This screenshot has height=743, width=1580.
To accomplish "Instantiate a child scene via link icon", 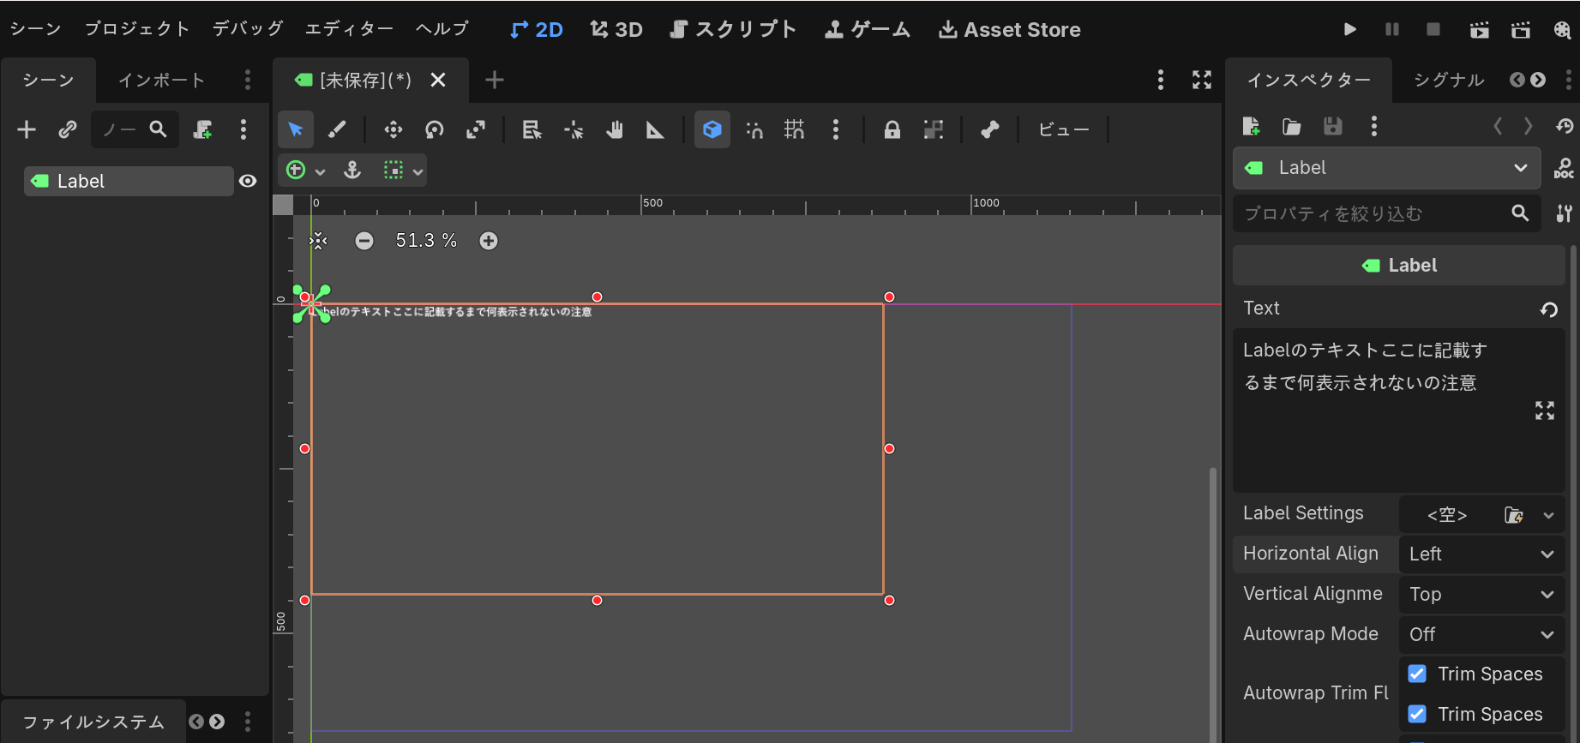I will (x=68, y=129).
